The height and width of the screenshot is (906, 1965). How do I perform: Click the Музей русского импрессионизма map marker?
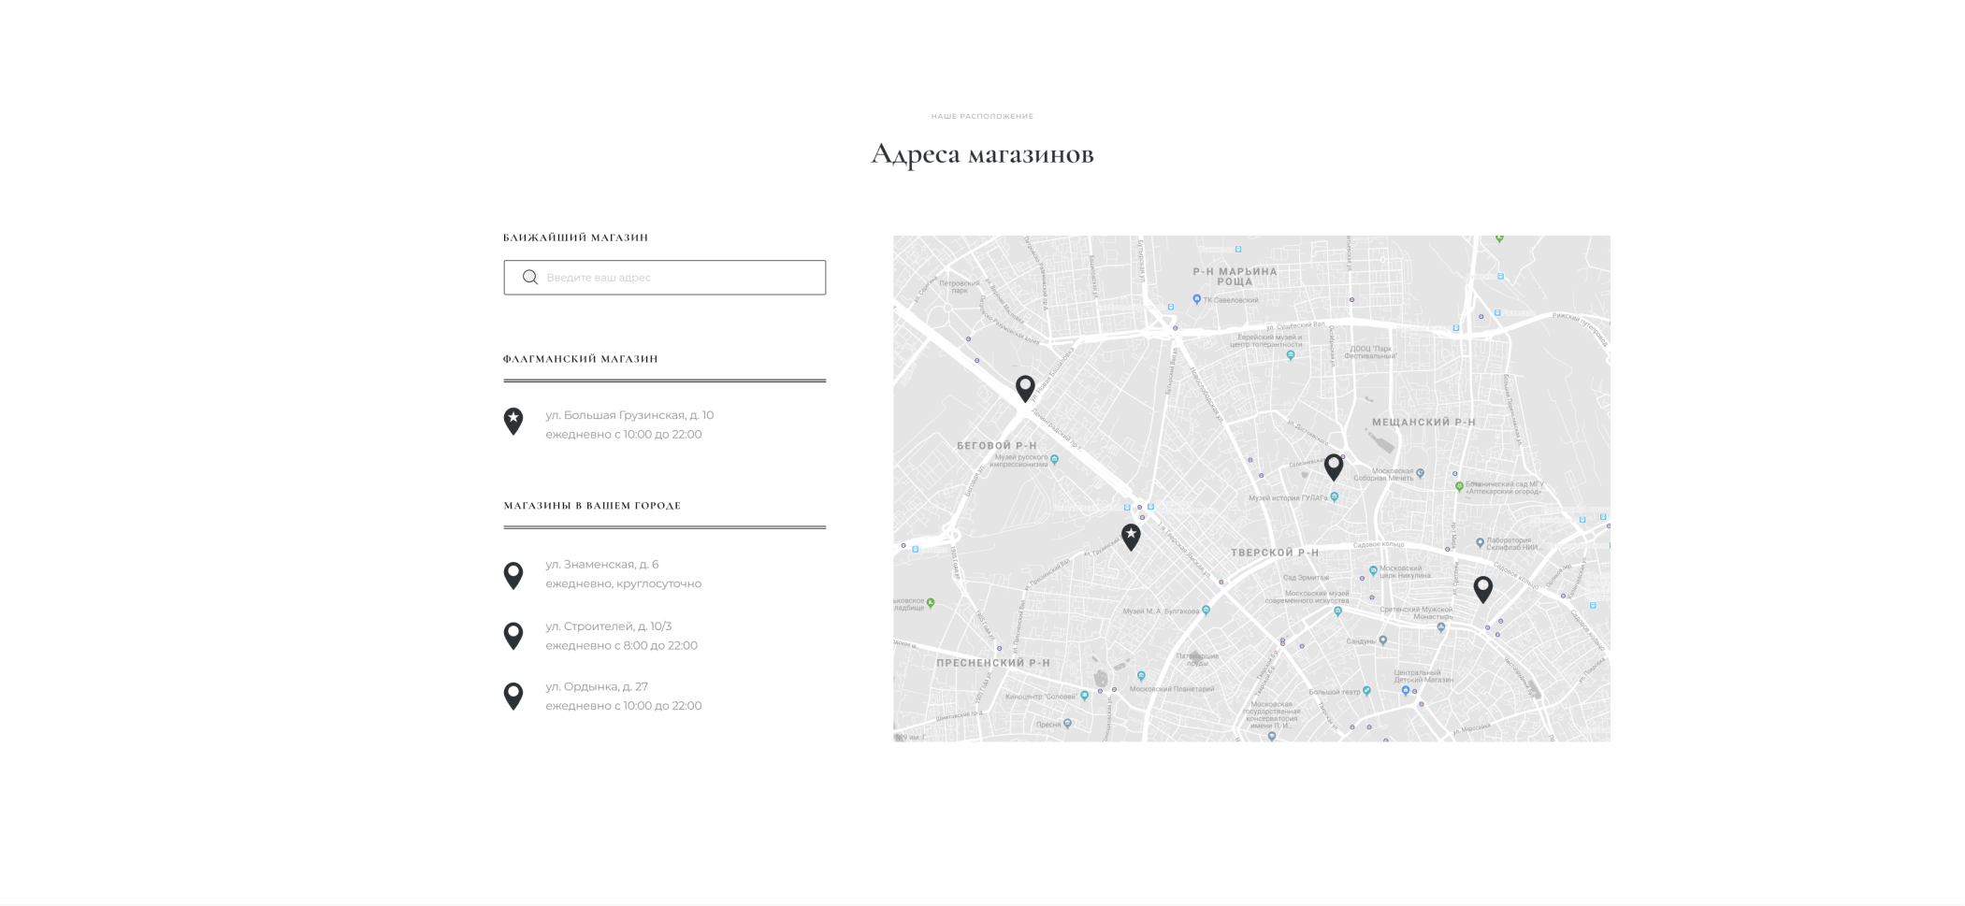pos(1054,459)
